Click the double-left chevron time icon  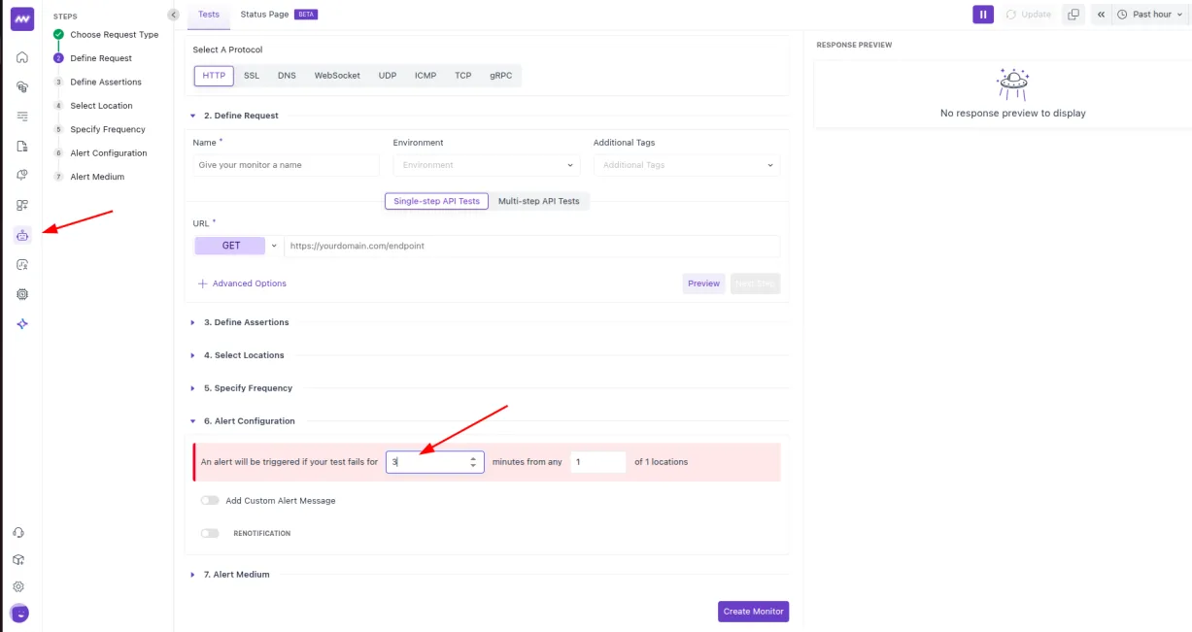[1101, 15]
